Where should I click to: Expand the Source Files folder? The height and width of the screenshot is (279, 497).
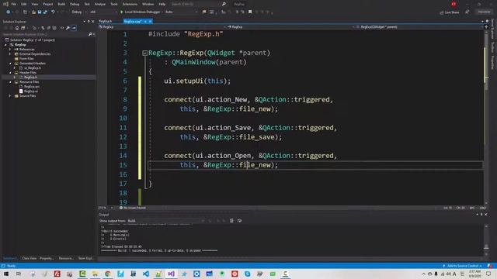[x=10, y=96]
